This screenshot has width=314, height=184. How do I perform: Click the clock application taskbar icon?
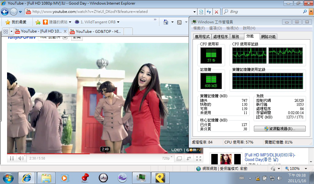pos(103,178)
